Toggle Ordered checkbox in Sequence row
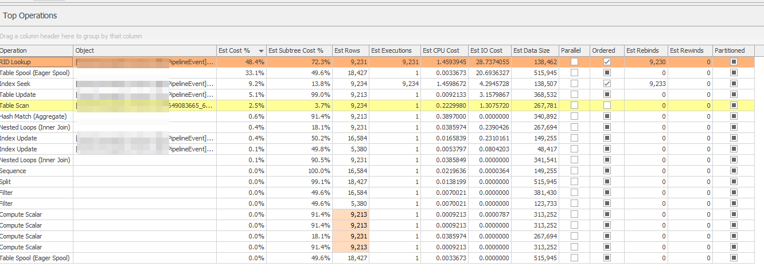Screen dimensions: 764x274 607,171
